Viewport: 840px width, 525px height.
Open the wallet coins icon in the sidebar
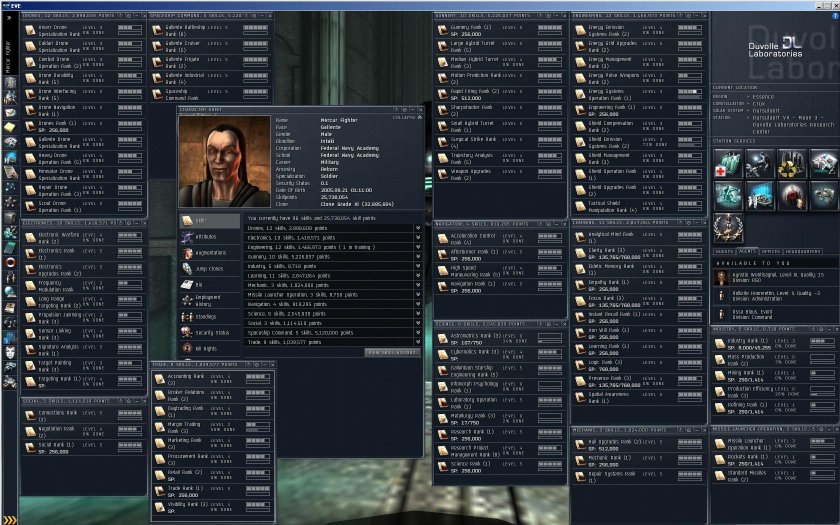pyautogui.click(x=10, y=232)
